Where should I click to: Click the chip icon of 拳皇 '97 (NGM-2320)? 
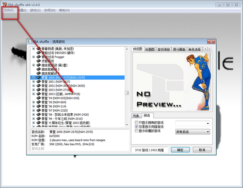[x=38, y=110]
